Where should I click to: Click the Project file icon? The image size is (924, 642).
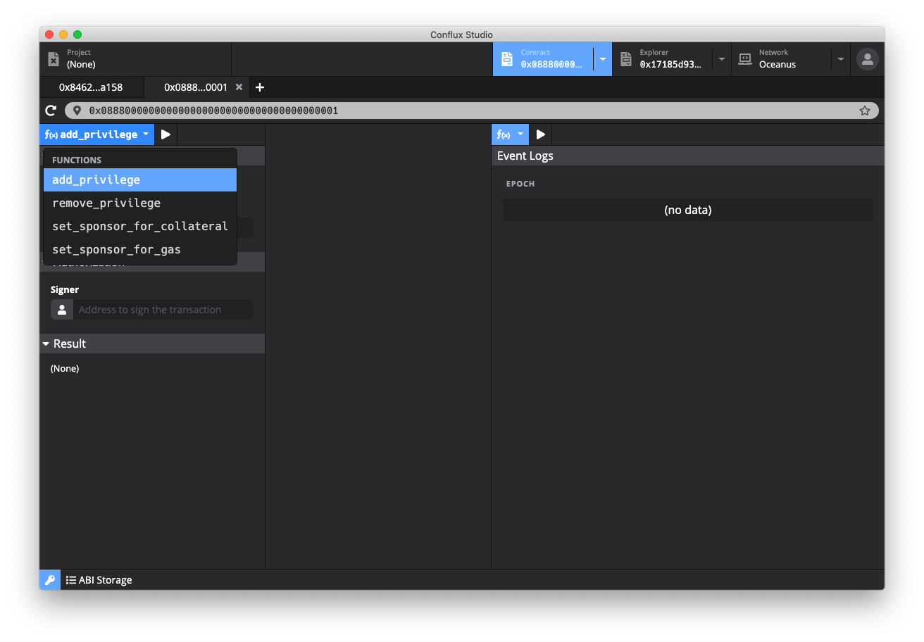[x=54, y=59]
